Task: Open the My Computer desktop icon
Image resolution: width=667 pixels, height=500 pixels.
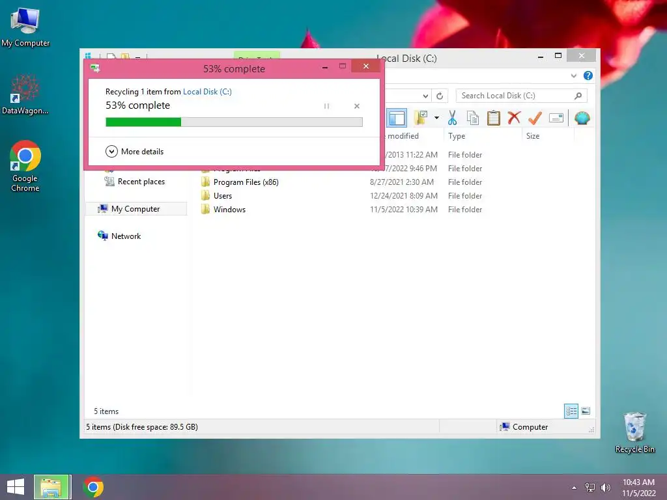Action: (x=25, y=27)
